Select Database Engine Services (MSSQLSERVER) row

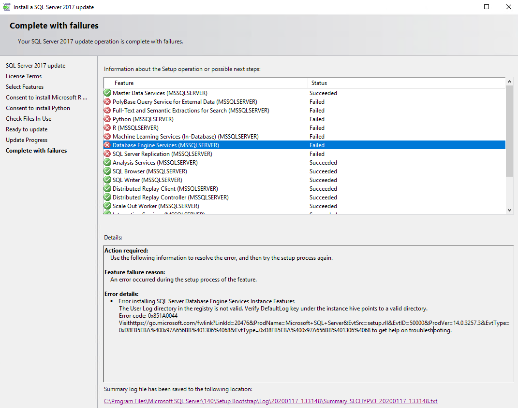(x=304, y=145)
